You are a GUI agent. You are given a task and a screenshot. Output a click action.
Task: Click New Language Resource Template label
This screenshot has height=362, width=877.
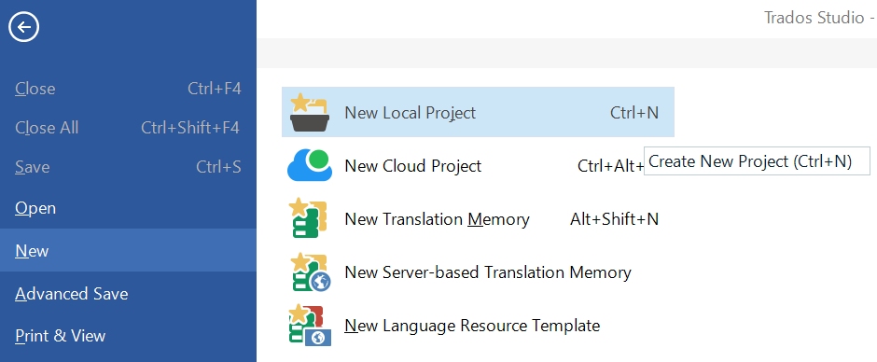(472, 325)
